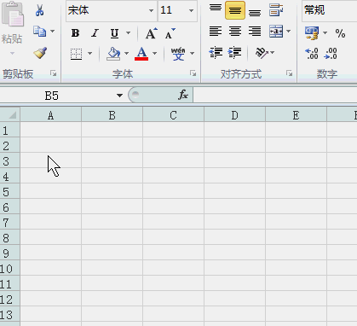Open phonetic guide dropdown arrow
Screen dimensions: 357x326
(193, 53)
